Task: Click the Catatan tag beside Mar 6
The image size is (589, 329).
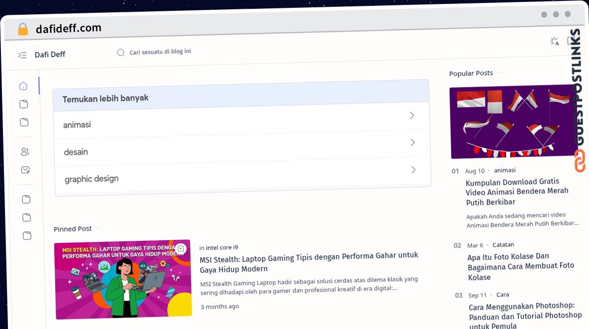Action: pos(503,245)
